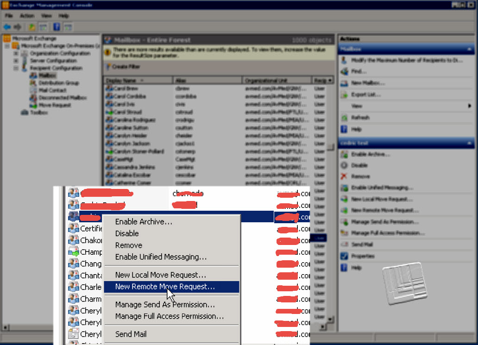Image resolution: width=478 pixels, height=345 pixels.
Task: Choose Enable Archive in the context menu
Action: click(172, 221)
